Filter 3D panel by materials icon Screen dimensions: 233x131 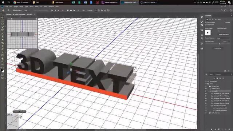click(220, 78)
